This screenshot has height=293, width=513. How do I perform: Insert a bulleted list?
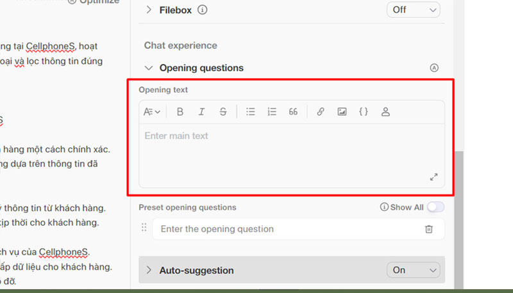[251, 112]
